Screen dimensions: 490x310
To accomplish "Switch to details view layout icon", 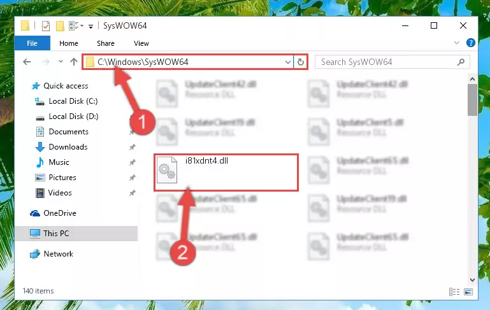I will (x=454, y=292).
